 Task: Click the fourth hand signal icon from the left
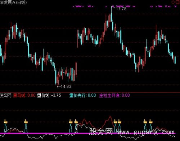point(76,122)
